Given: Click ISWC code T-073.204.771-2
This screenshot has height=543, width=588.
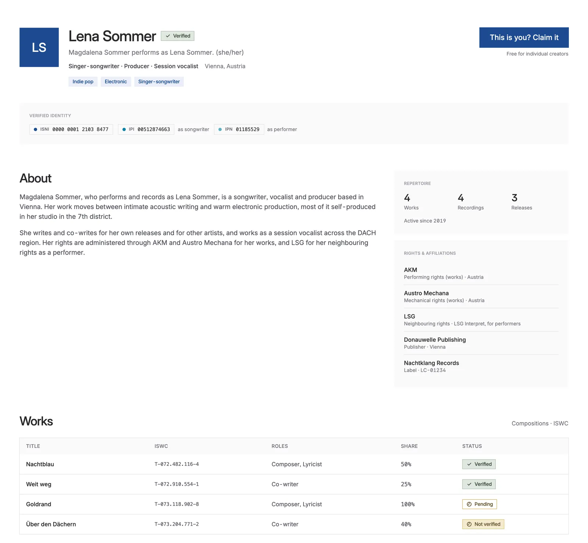Looking at the screenshot, I should point(176,524).
